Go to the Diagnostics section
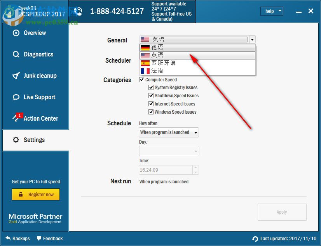321x246 pixels. tap(36, 54)
